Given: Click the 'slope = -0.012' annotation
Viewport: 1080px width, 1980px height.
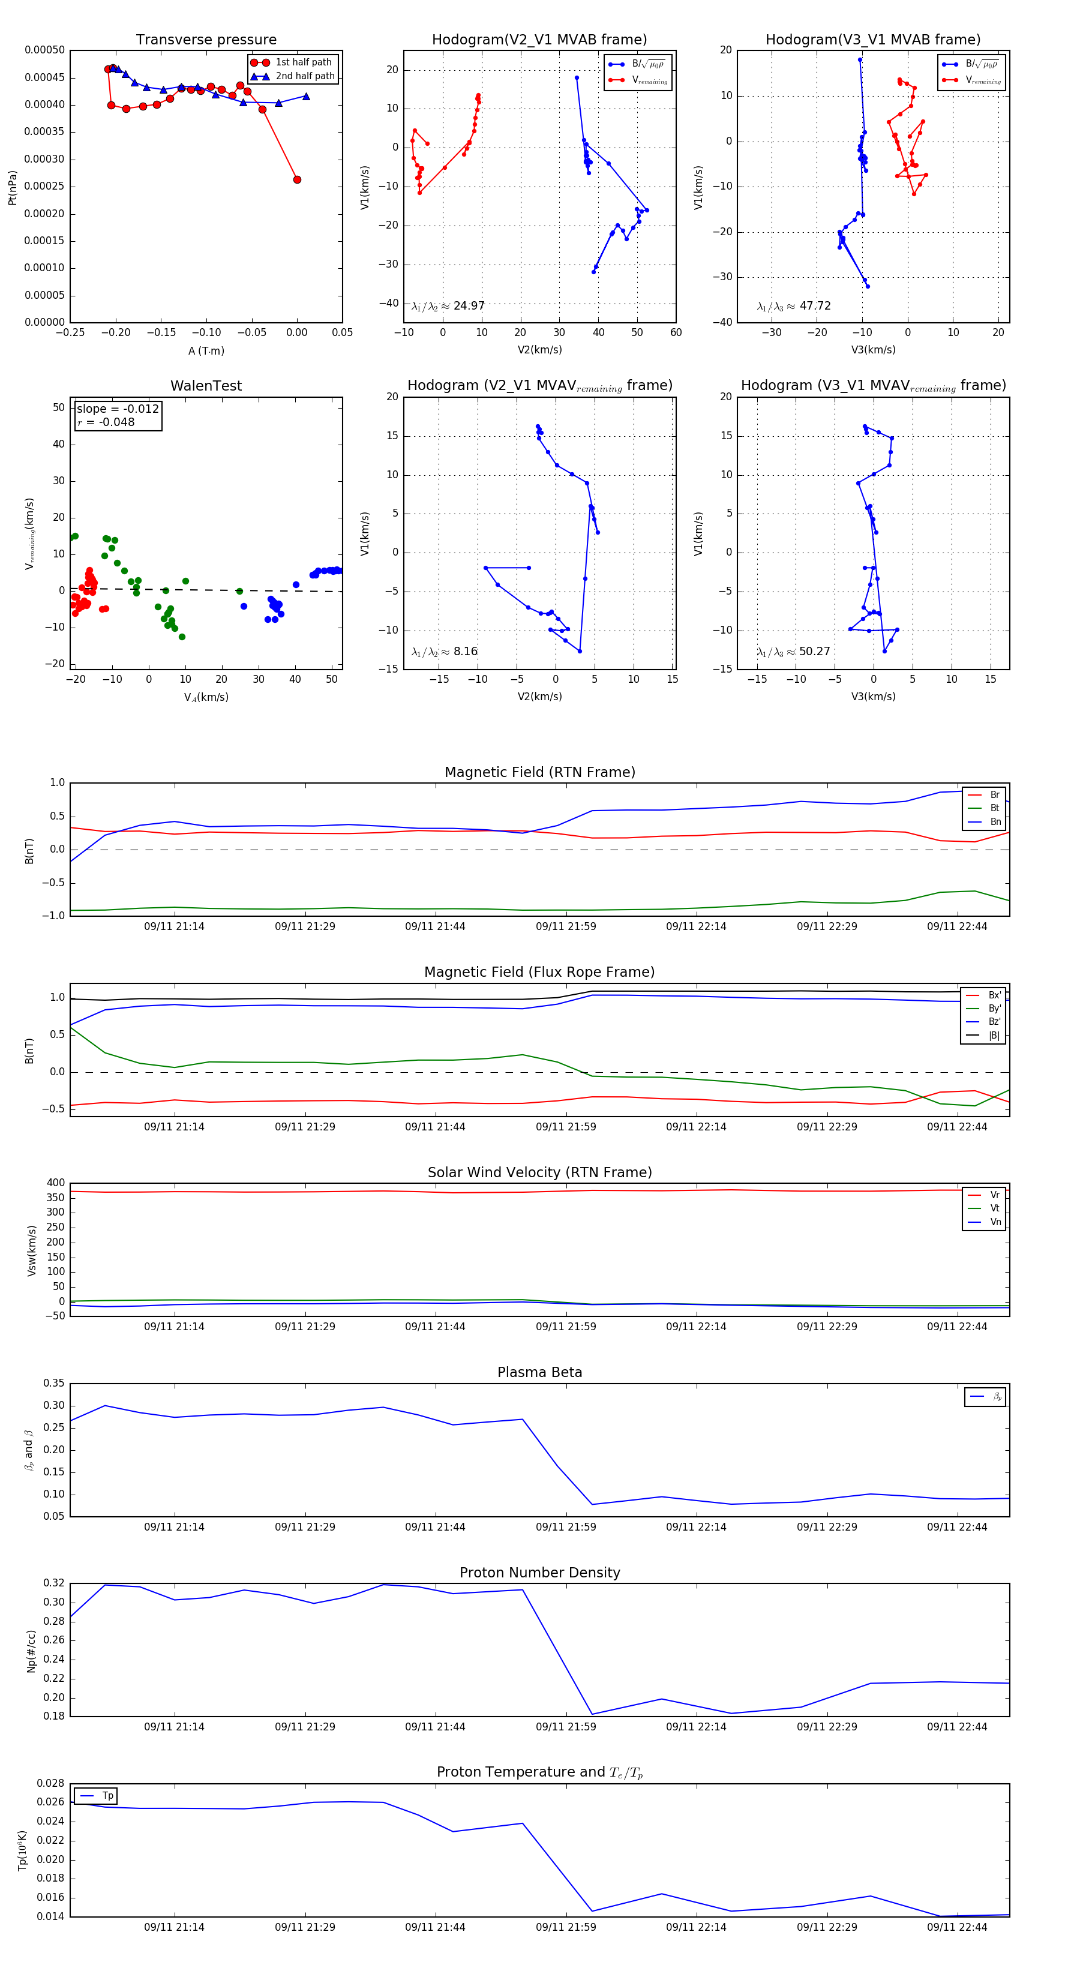Looking at the screenshot, I should point(118,409).
